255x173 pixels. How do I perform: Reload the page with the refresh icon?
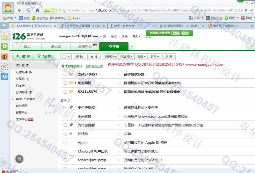(28, 11)
